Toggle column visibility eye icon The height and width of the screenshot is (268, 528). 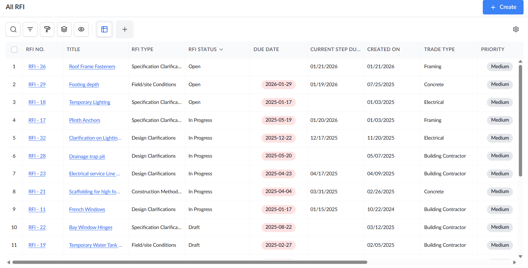coord(81,29)
